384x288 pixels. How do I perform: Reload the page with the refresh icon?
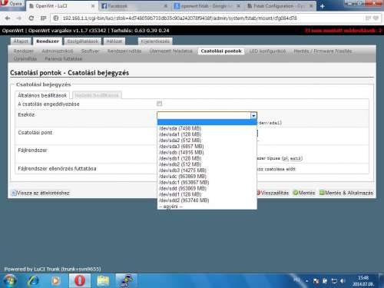pyautogui.click(x=31, y=18)
